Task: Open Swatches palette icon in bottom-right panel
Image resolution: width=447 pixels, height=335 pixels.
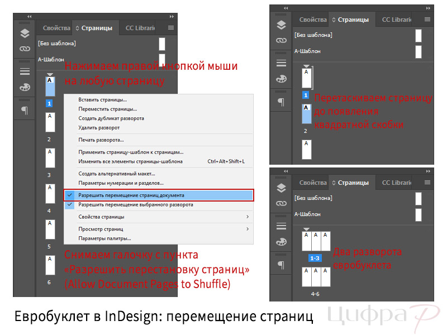Action: click(x=282, y=242)
